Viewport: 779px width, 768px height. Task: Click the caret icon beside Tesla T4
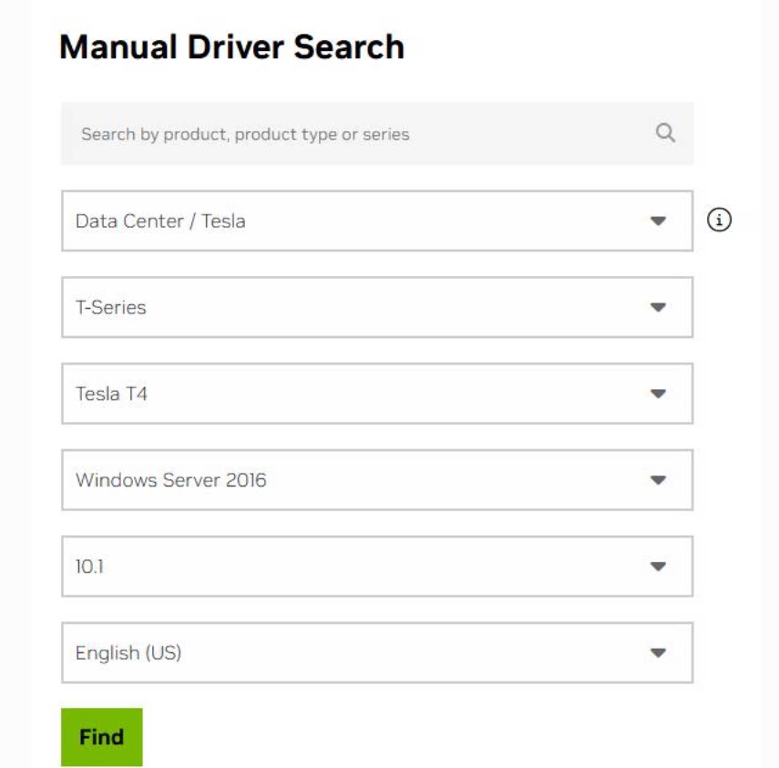[658, 394]
